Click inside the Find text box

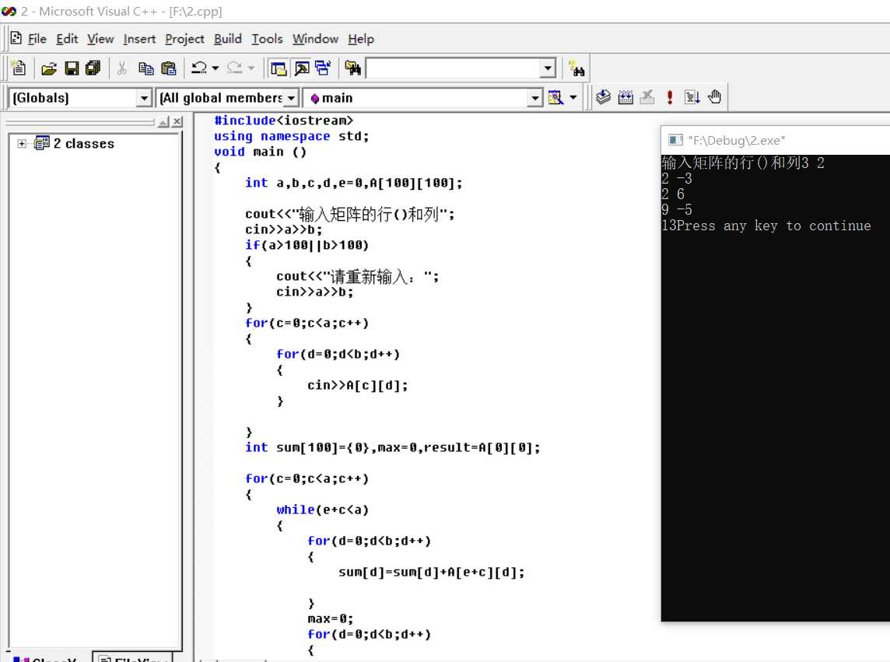coord(453,68)
